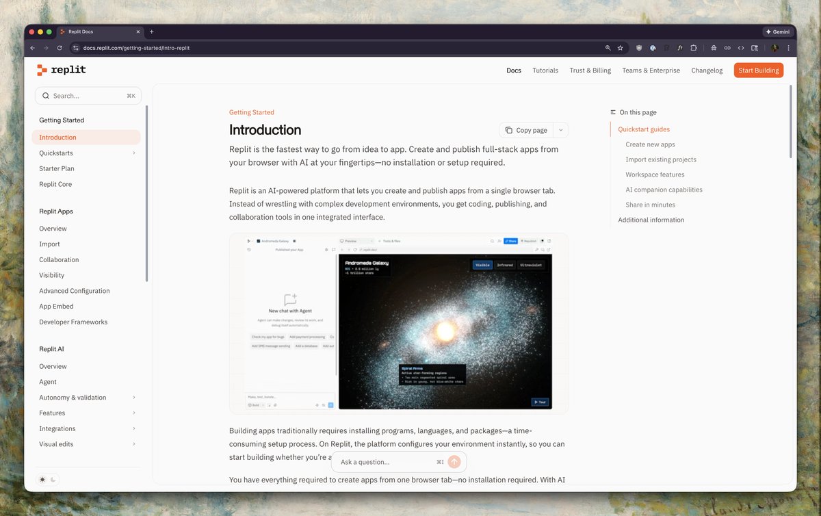Image resolution: width=821 pixels, height=516 pixels.
Task: Click the Start Building button
Action: tap(759, 70)
